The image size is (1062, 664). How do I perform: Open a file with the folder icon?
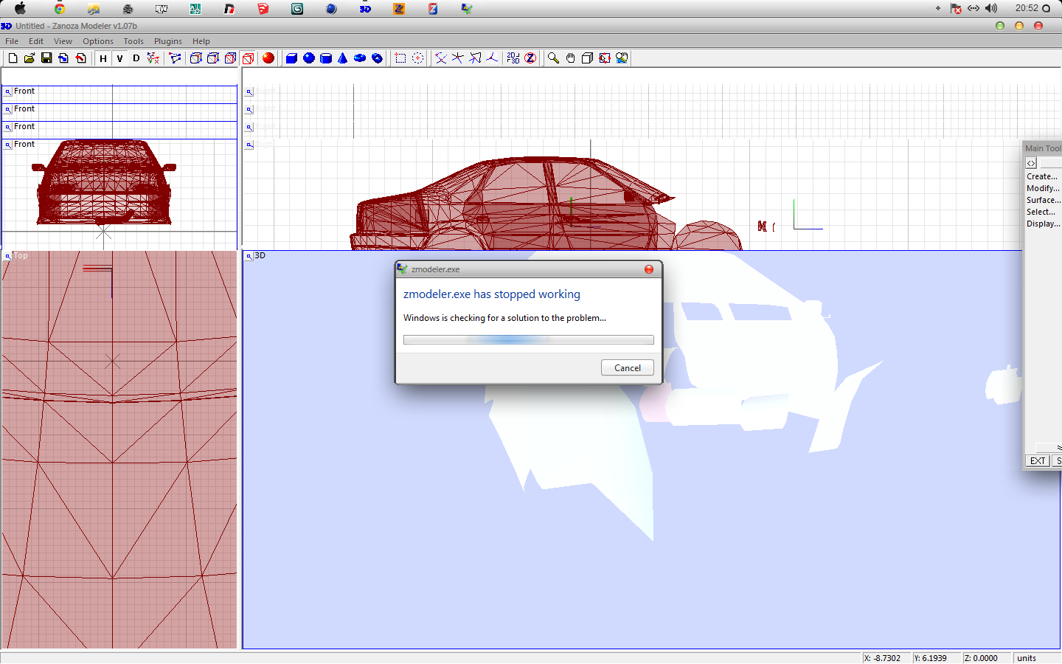click(x=29, y=58)
